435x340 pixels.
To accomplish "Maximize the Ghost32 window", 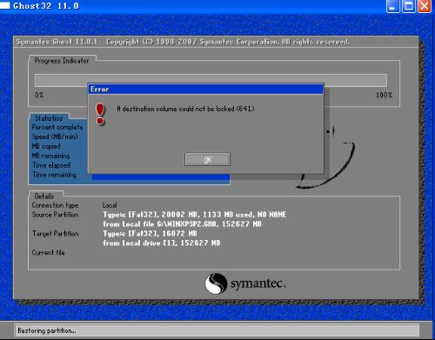I will 409,6.
